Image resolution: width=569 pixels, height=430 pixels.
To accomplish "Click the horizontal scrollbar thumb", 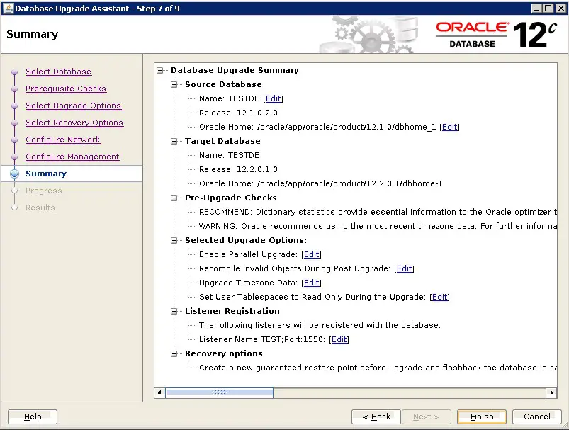I will click(x=220, y=392).
